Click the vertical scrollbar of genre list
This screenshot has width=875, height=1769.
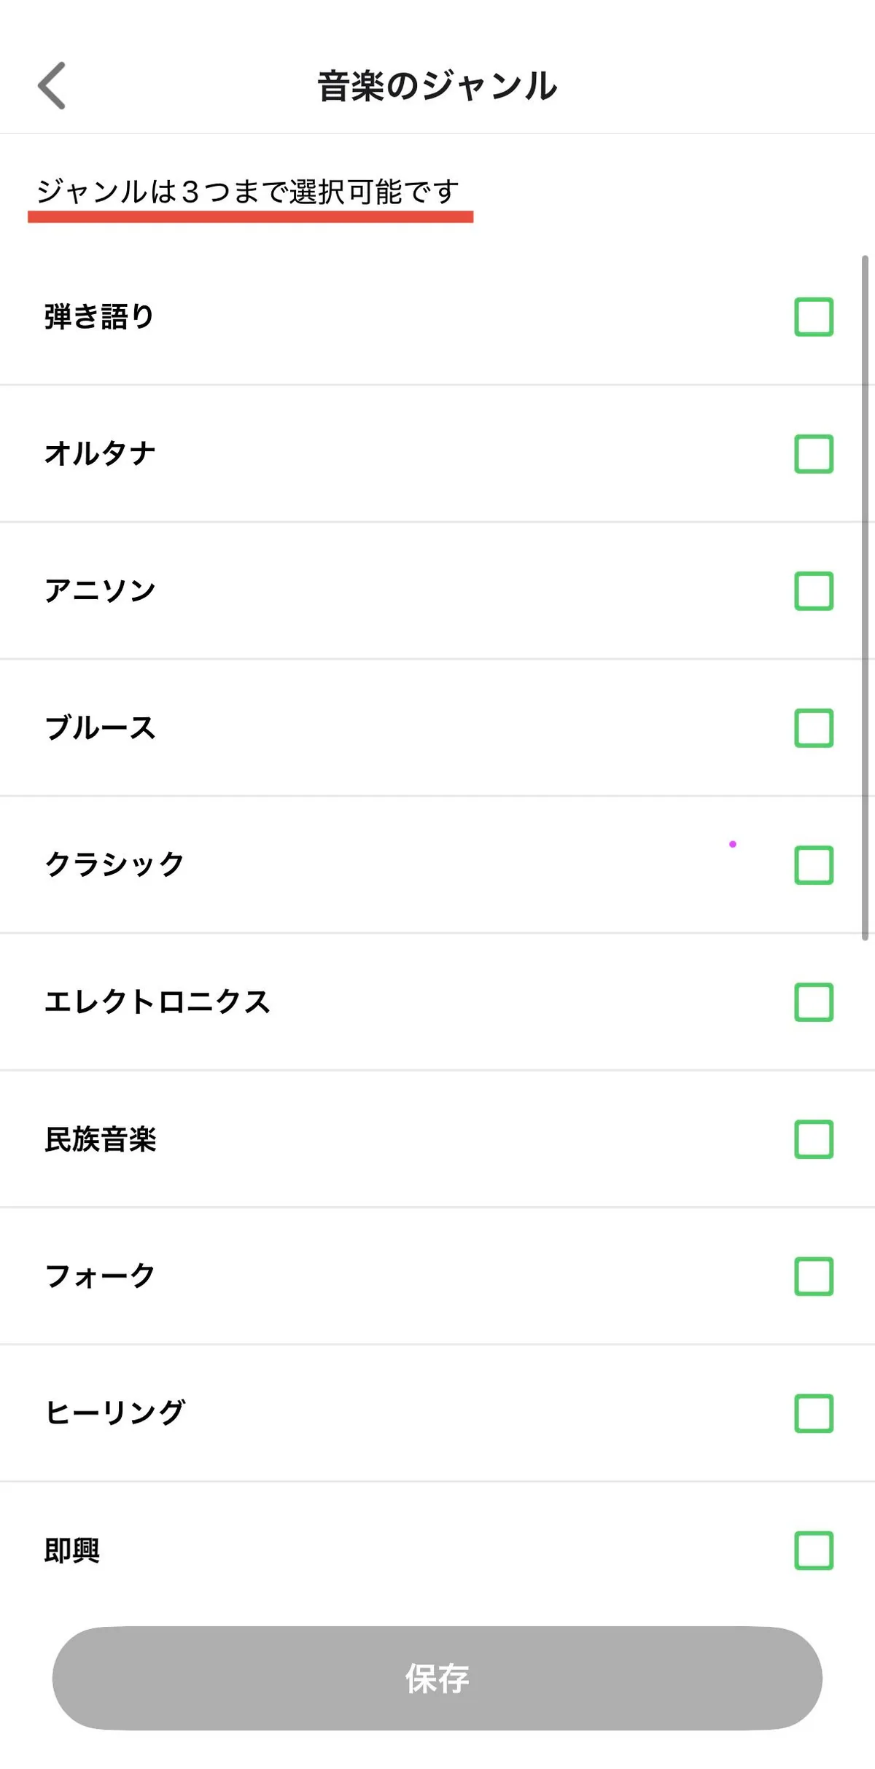pos(865,598)
